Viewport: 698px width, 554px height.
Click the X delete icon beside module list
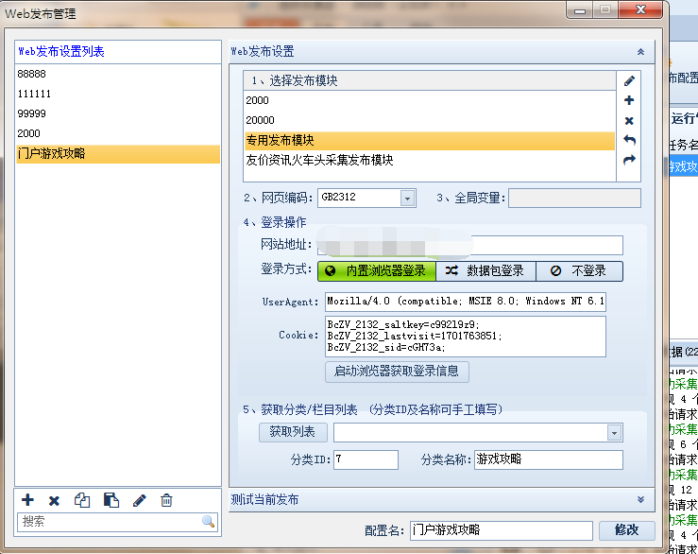pos(629,121)
